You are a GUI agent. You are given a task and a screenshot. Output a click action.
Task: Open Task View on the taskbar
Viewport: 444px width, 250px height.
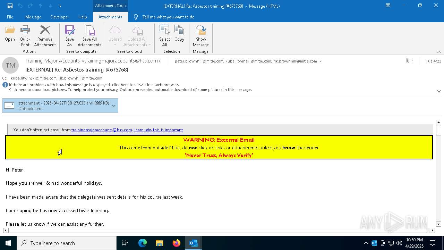coord(125,243)
